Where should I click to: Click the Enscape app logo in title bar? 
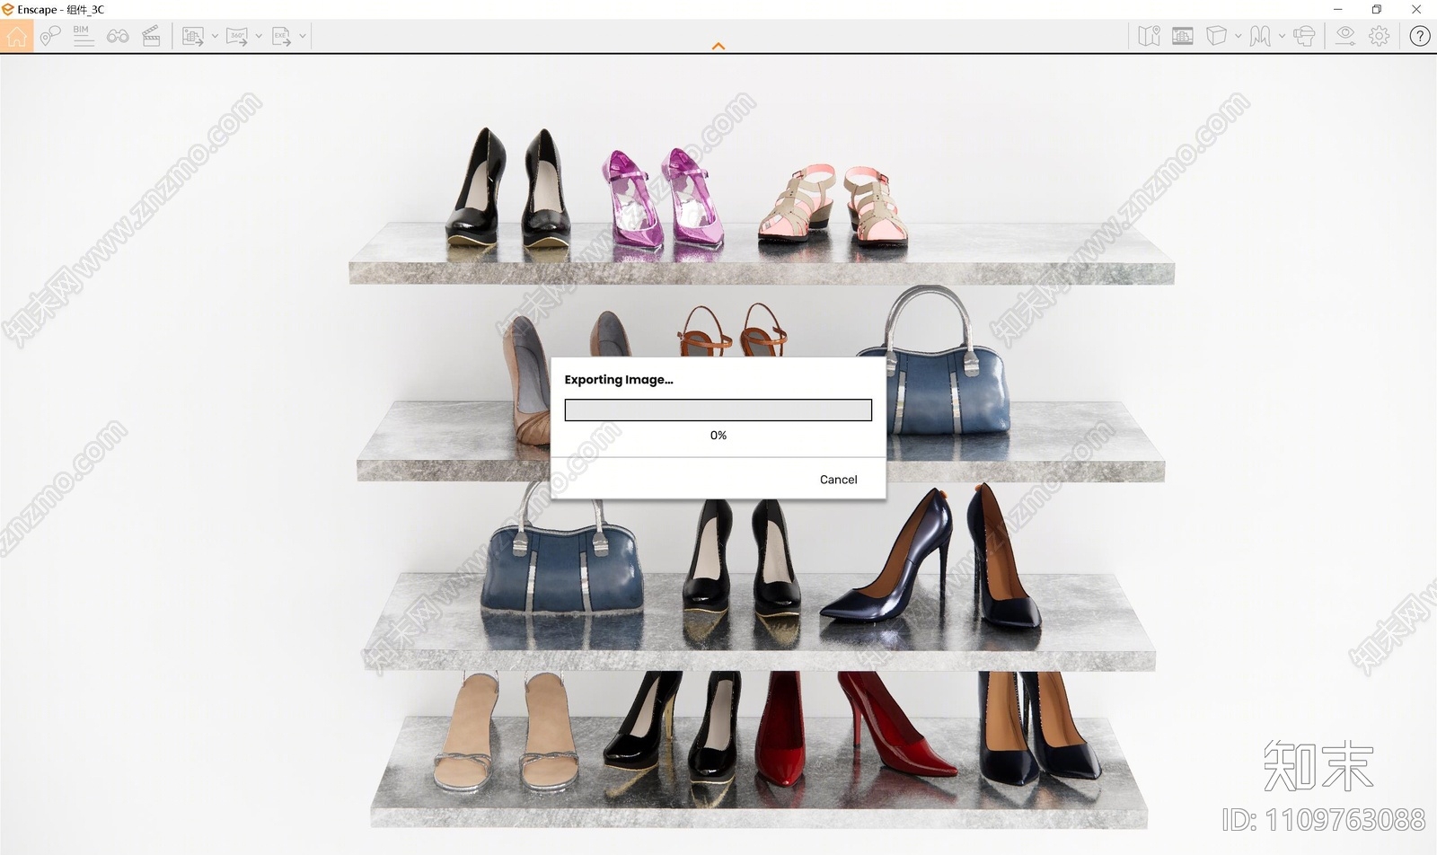click(x=8, y=9)
